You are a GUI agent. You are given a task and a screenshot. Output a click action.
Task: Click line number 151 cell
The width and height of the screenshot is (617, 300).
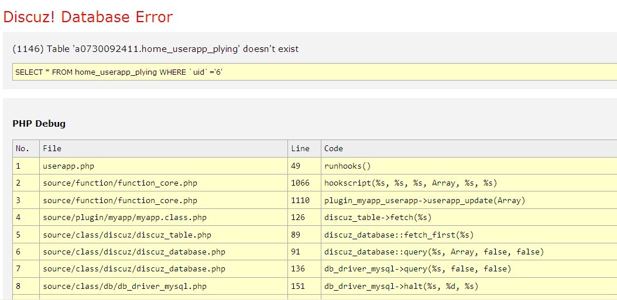pos(304,286)
